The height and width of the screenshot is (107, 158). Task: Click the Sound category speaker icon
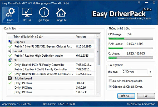[x=10, y=51]
